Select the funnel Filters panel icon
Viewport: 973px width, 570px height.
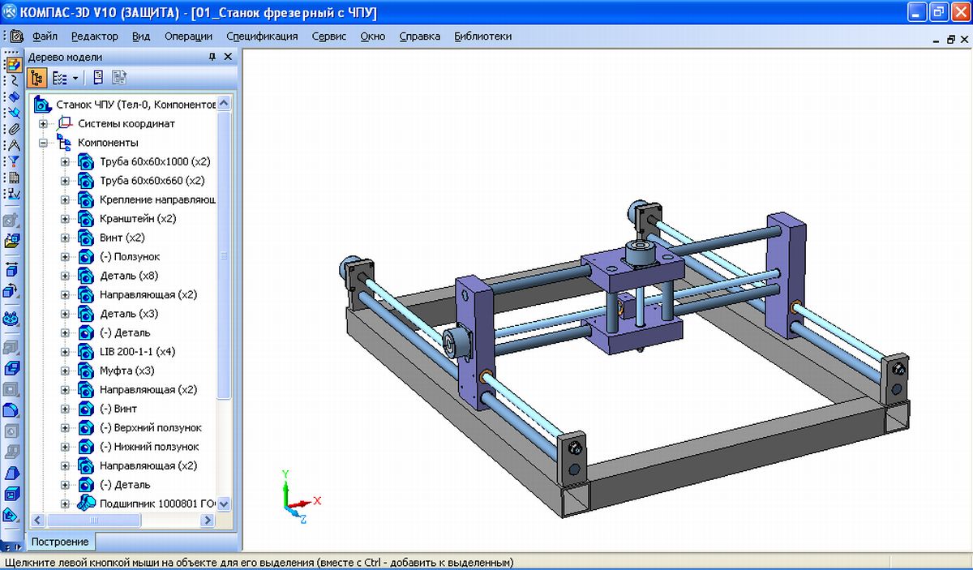[12, 161]
